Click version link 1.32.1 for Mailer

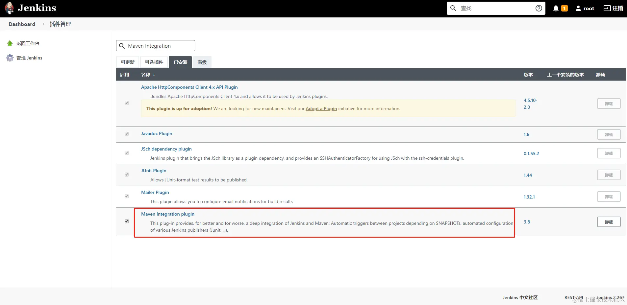click(x=529, y=197)
